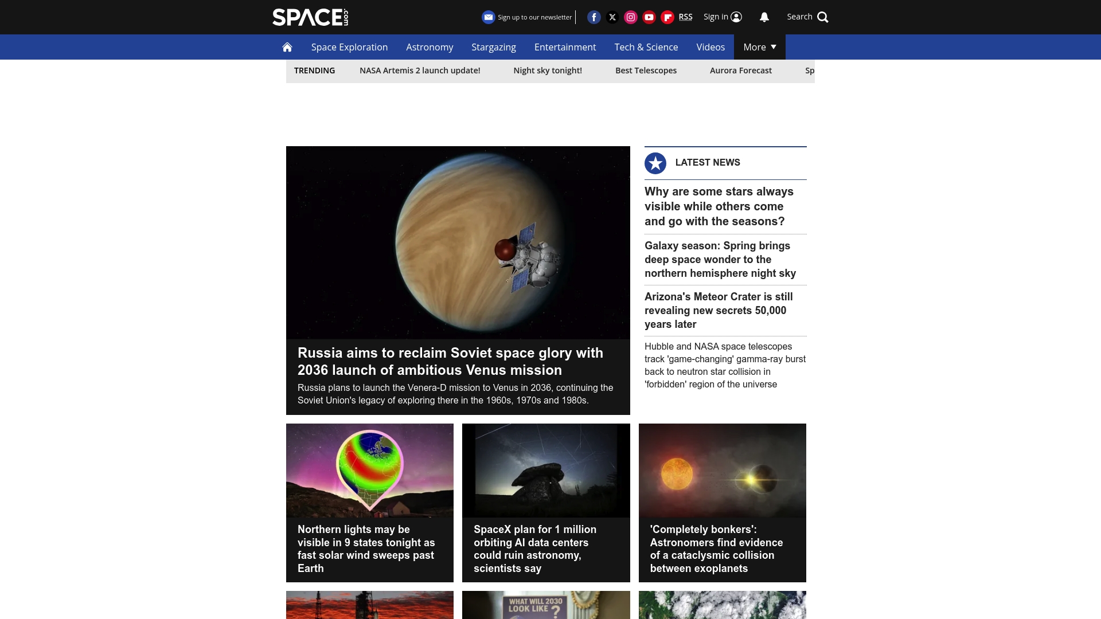Open trending NASA Artemis 2 launch update
The image size is (1101, 619).
(420, 70)
